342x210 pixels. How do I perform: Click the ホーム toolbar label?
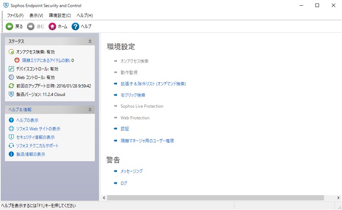pos(63,27)
